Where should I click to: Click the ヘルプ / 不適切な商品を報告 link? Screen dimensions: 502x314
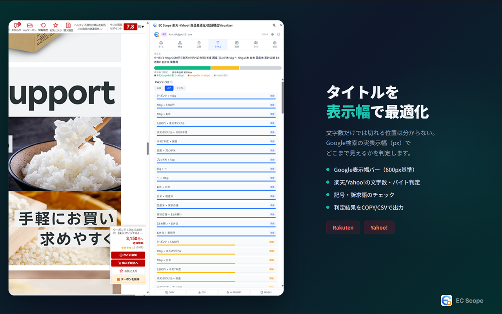click(x=90, y=25)
